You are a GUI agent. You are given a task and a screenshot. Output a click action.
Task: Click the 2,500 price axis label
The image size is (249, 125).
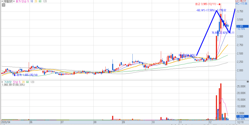click(x=240, y=54)
